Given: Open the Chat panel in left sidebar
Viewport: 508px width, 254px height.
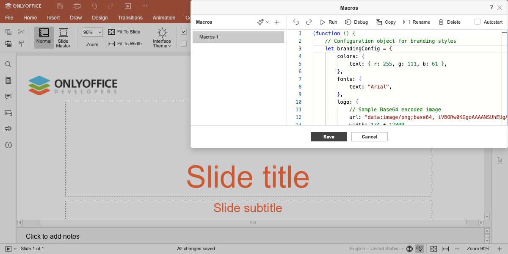Looking at the screenshot, I should [x=8, y=113].
